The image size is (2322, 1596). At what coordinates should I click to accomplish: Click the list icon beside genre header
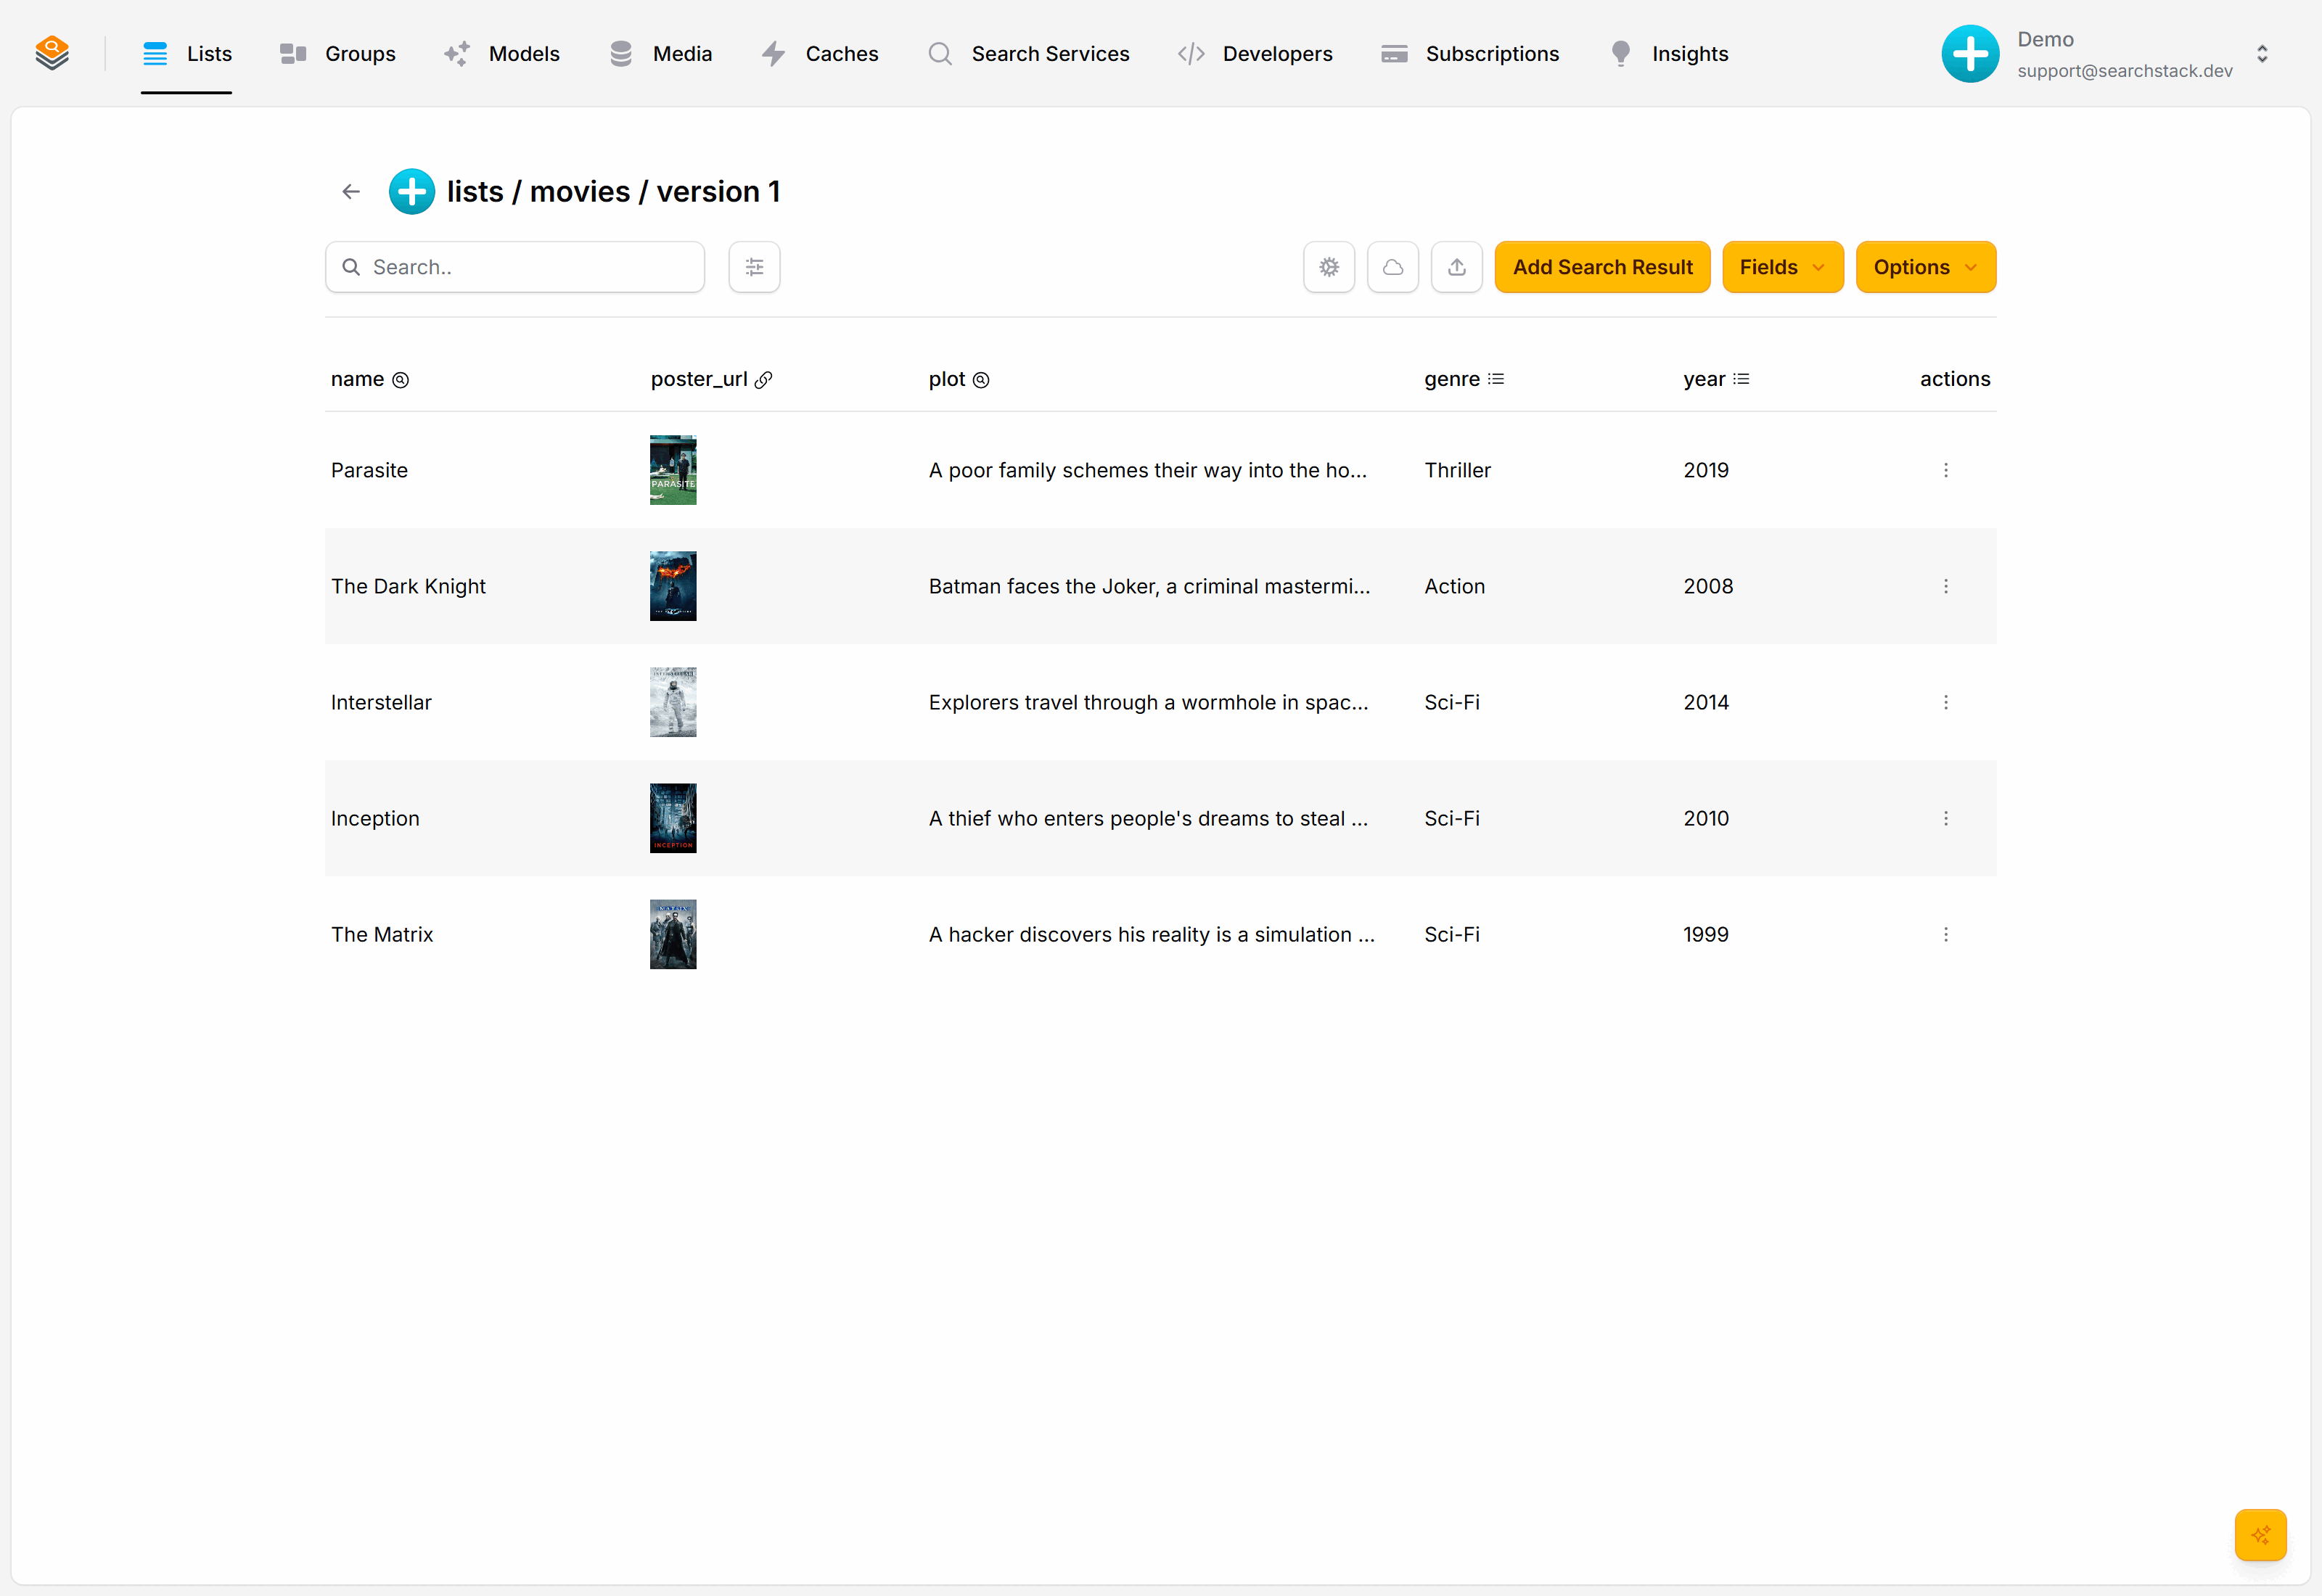[1496, 379]
